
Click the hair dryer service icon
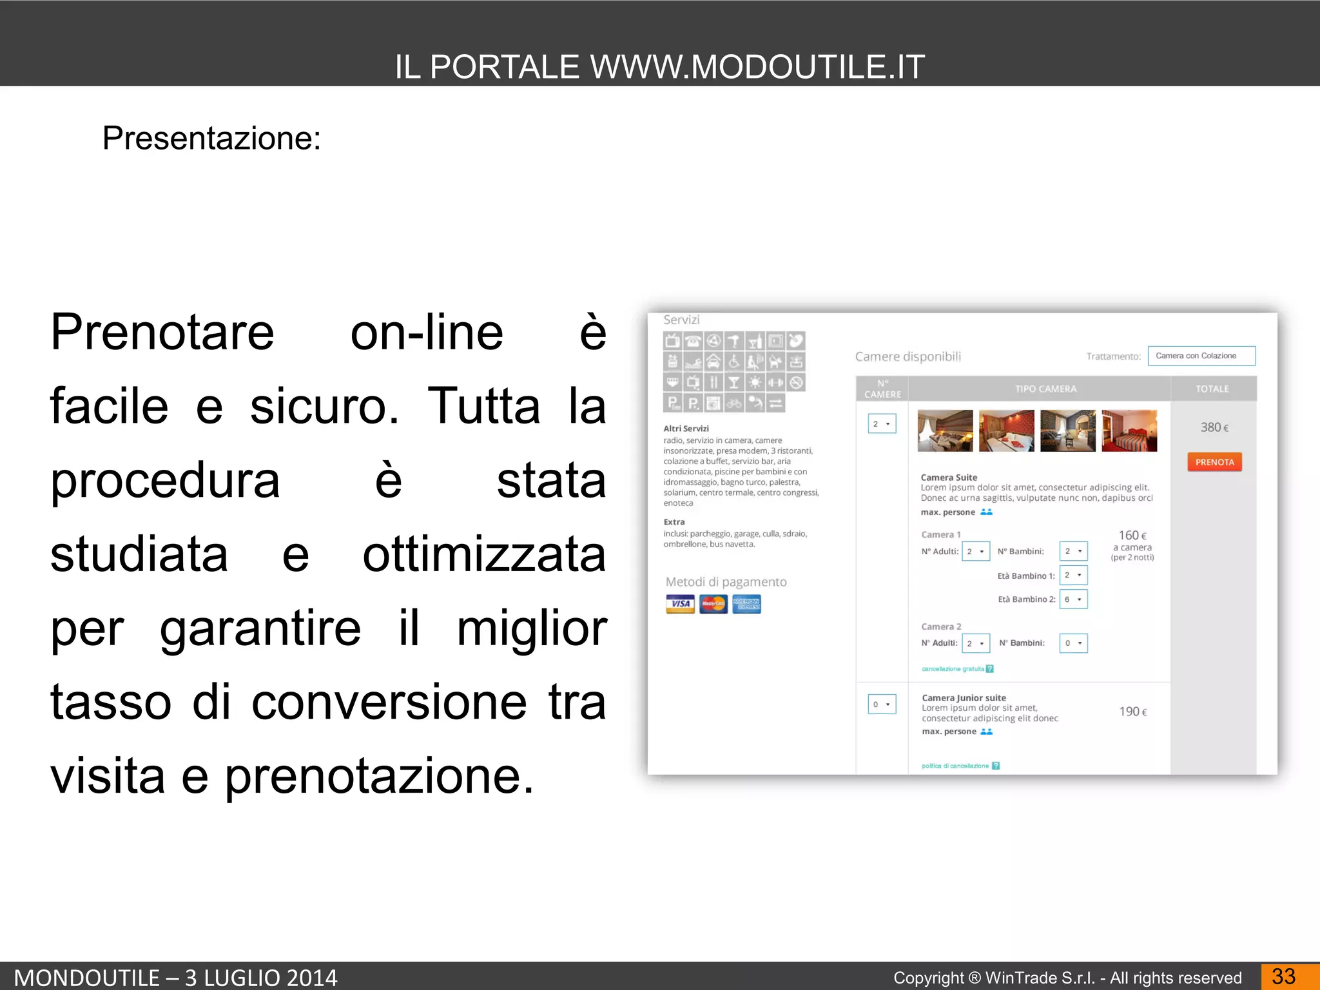pos(734,340)
